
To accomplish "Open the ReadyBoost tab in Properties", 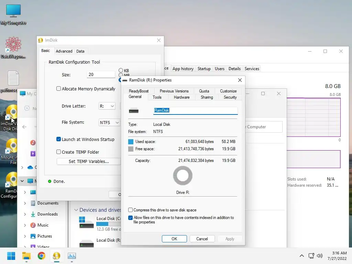I will pyautogui.click(x=139, y=91).
